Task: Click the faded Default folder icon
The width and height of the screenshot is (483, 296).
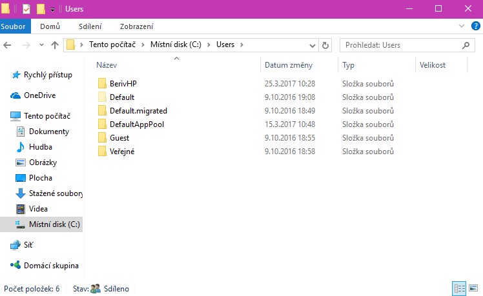Action: (102, 97)
